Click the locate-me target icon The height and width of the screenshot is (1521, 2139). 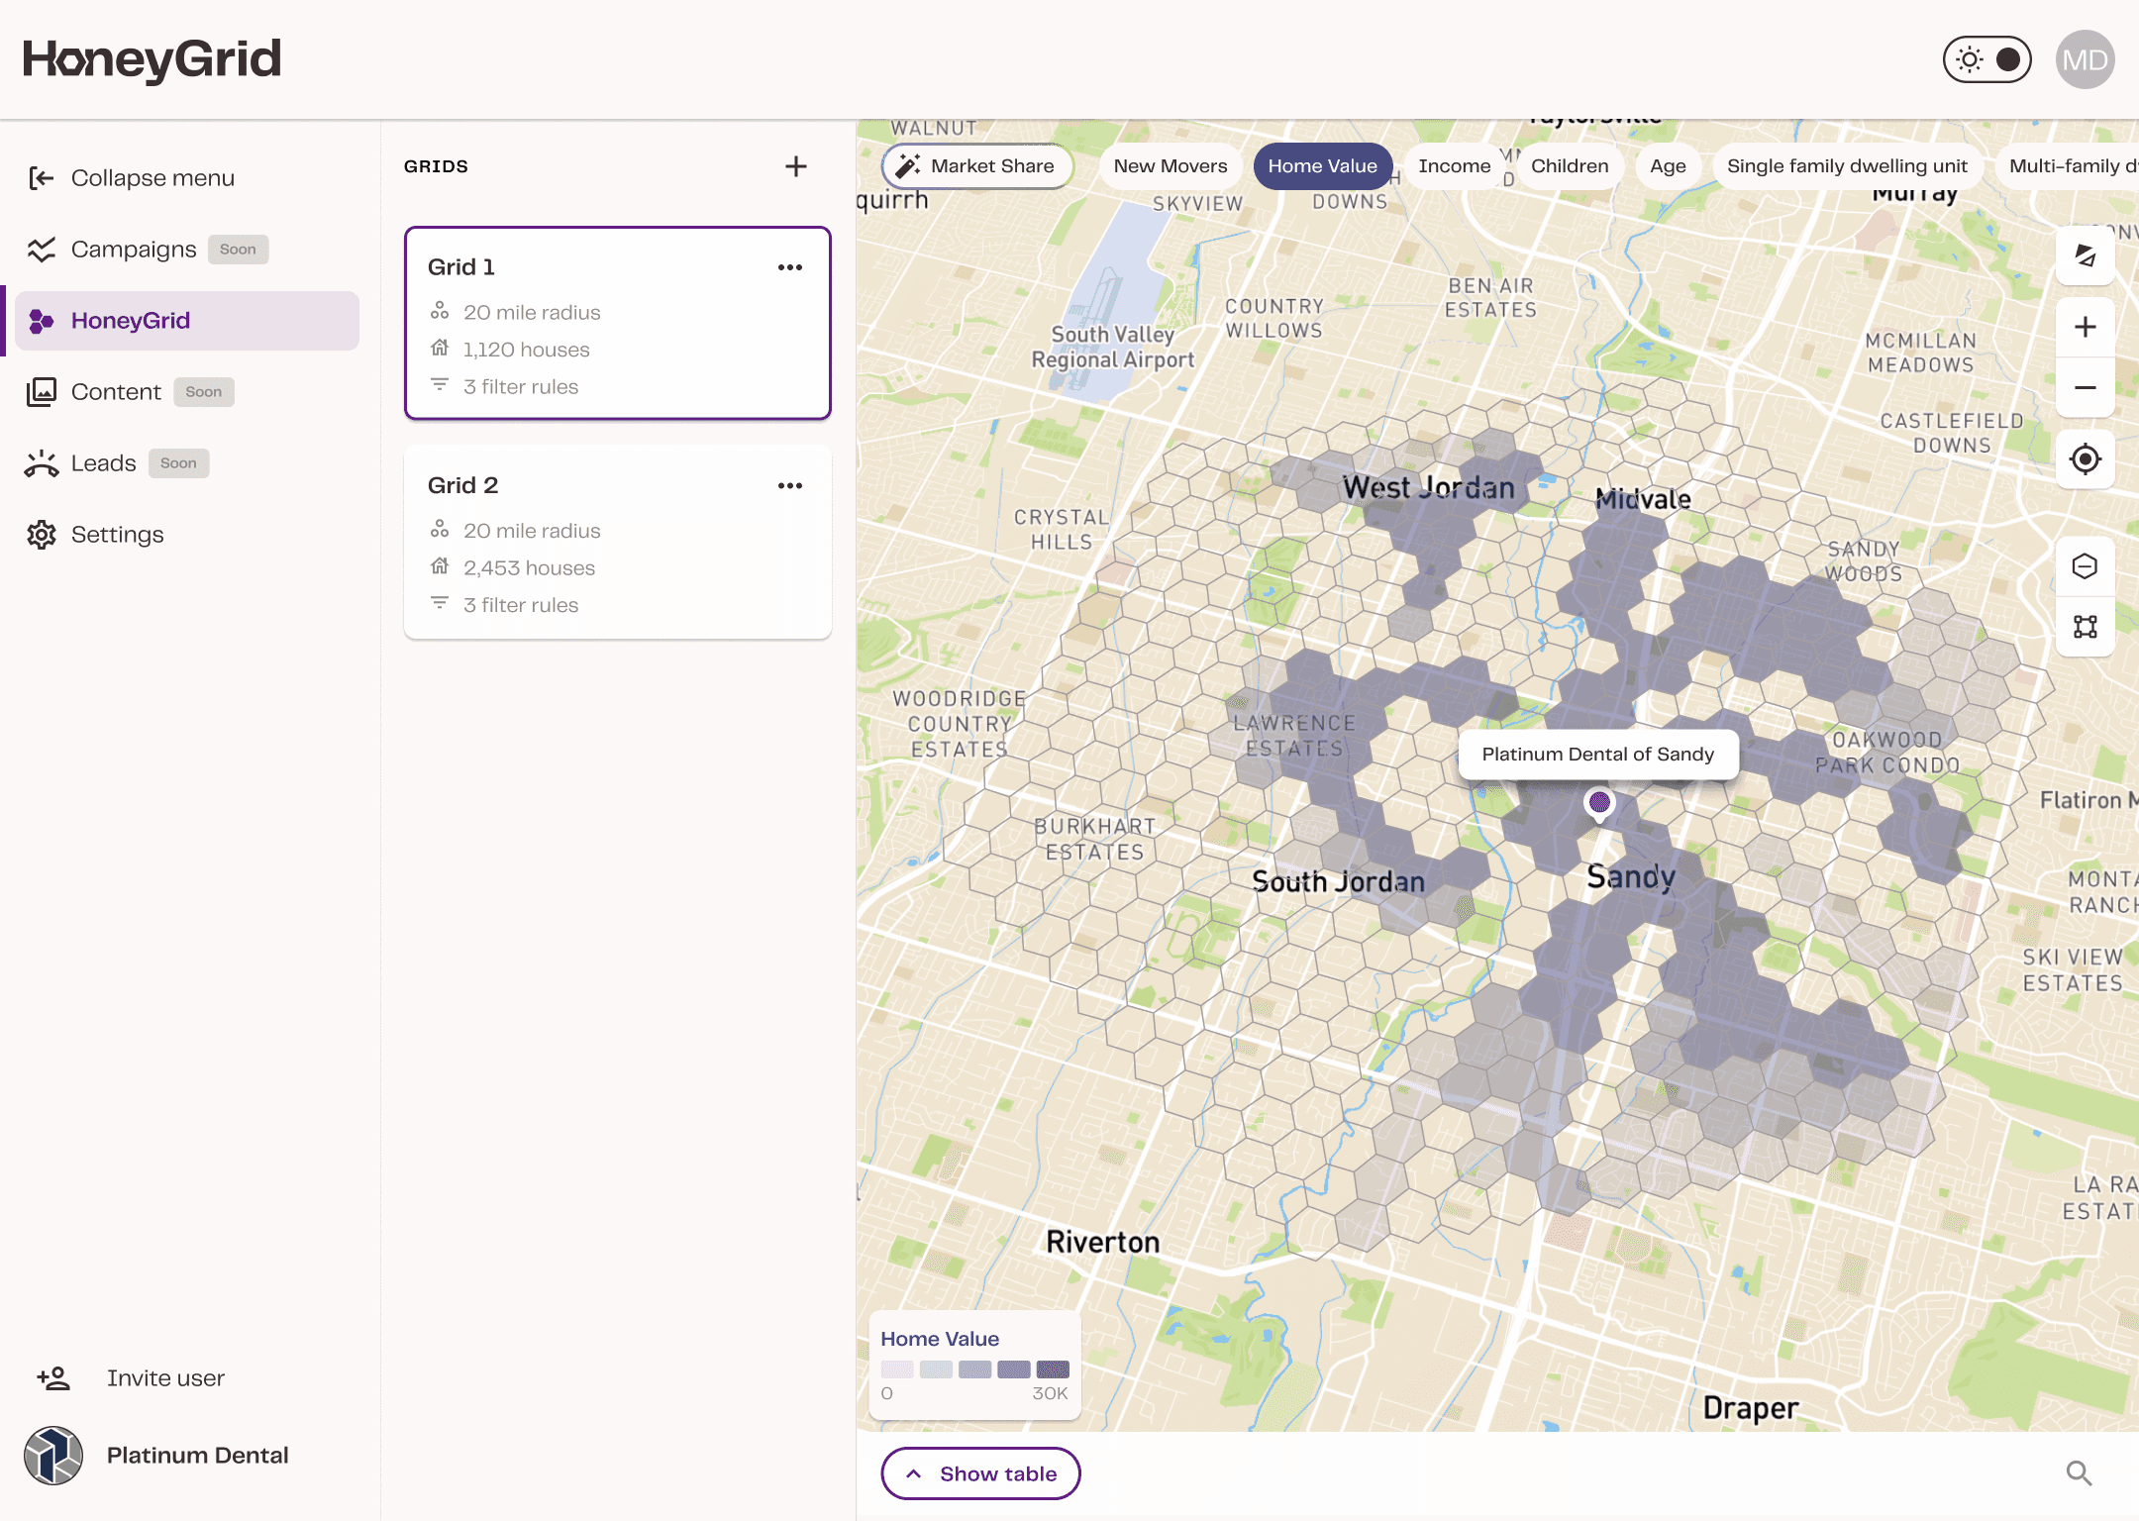2086,458
